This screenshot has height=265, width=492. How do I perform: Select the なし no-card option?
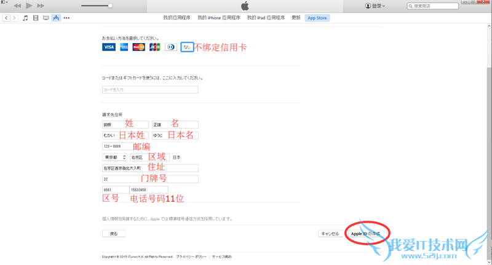[x=187, y=47]
